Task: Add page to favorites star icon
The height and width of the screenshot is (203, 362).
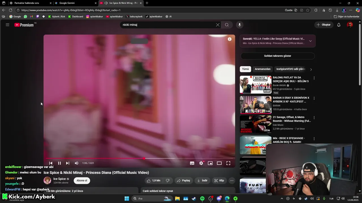Action: tap(308, 10)
